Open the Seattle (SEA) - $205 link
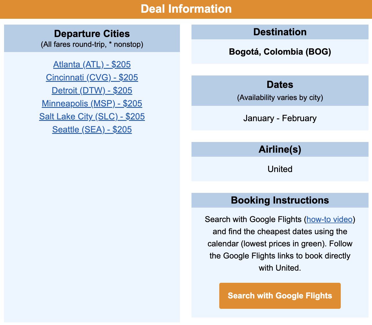The image size is (372, 325). click(92, 129)
